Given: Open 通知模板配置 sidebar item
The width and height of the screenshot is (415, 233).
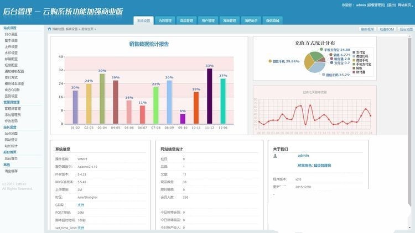Looking at the screenshot, I should pos(14,71).
